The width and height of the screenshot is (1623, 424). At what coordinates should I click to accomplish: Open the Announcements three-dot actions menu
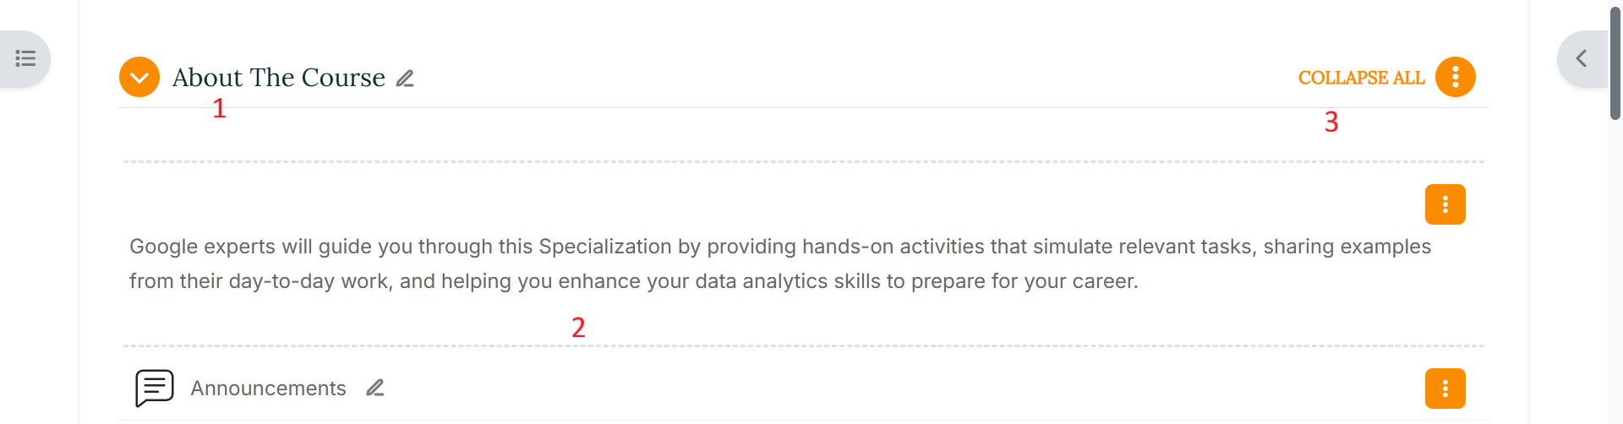coord(1445,389)
